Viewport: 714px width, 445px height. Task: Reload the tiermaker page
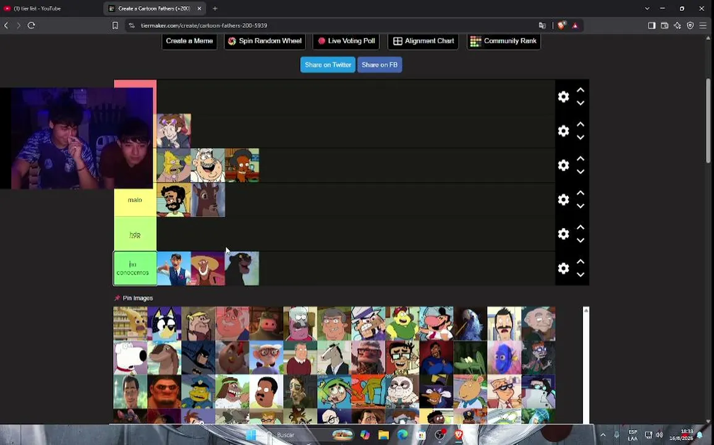[32, 25]
